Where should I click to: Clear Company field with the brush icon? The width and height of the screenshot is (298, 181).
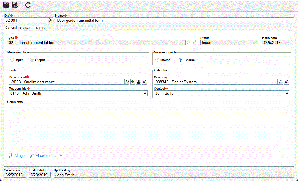tap(287, 82)
